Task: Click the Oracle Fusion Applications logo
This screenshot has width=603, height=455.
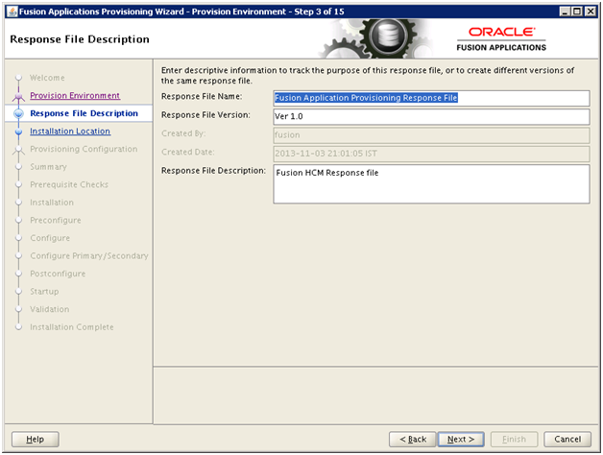Action: pos(501,39)
